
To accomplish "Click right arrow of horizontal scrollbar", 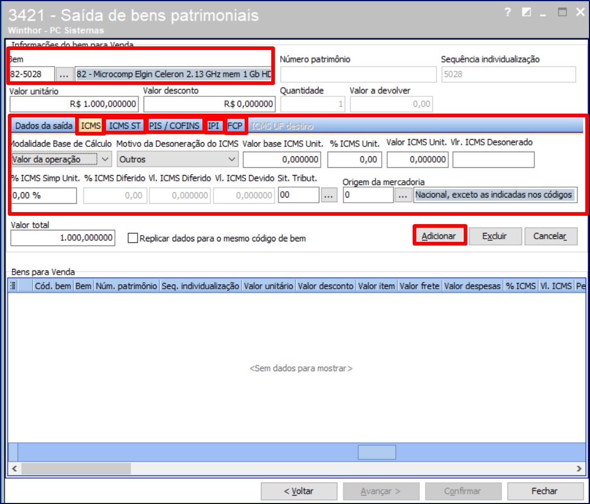I will click(579, 469).
